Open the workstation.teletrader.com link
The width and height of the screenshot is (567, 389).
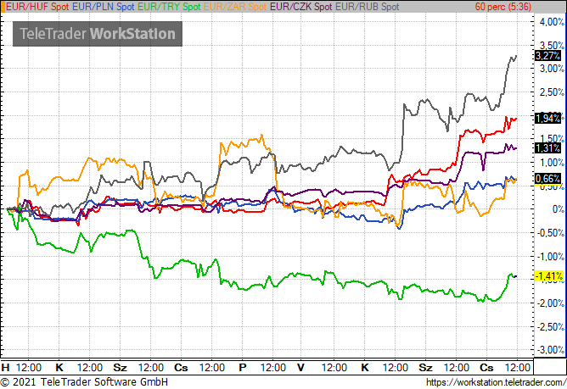click(x=496, y=382)
